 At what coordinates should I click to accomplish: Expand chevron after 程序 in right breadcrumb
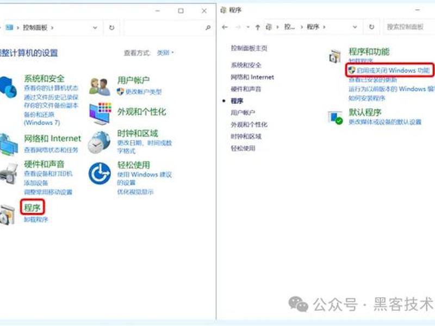click(324, 27)
